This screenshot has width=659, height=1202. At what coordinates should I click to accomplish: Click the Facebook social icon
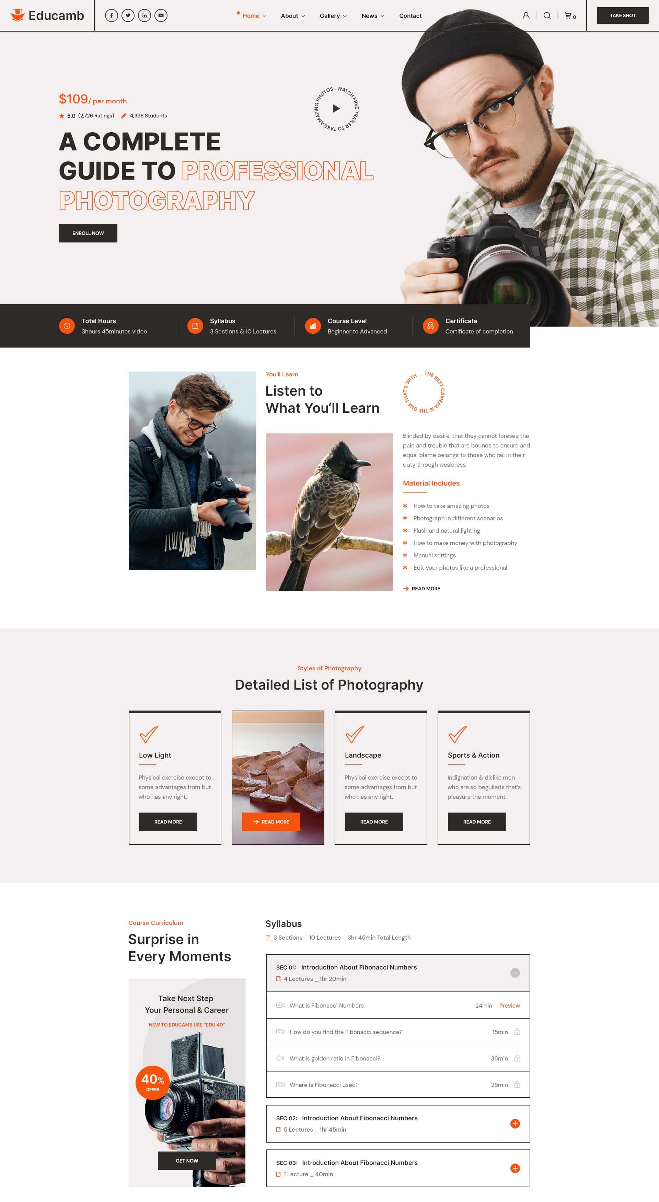[x=111, y=15]
